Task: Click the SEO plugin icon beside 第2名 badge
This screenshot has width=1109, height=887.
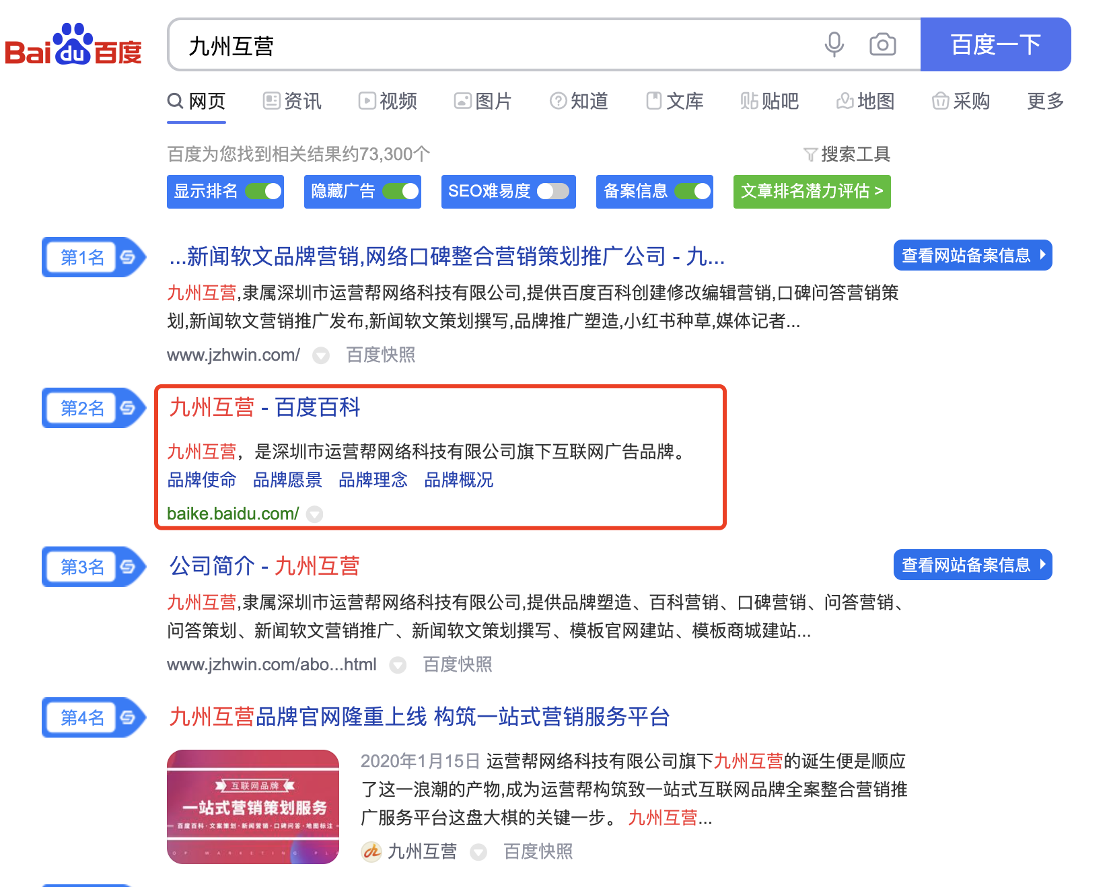Action: pyautogui.click(x=127, y=409)
